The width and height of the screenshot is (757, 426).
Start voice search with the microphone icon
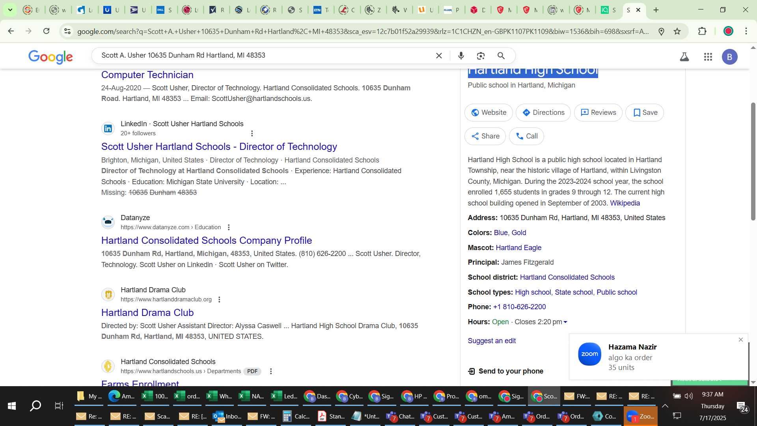(461, 56)
